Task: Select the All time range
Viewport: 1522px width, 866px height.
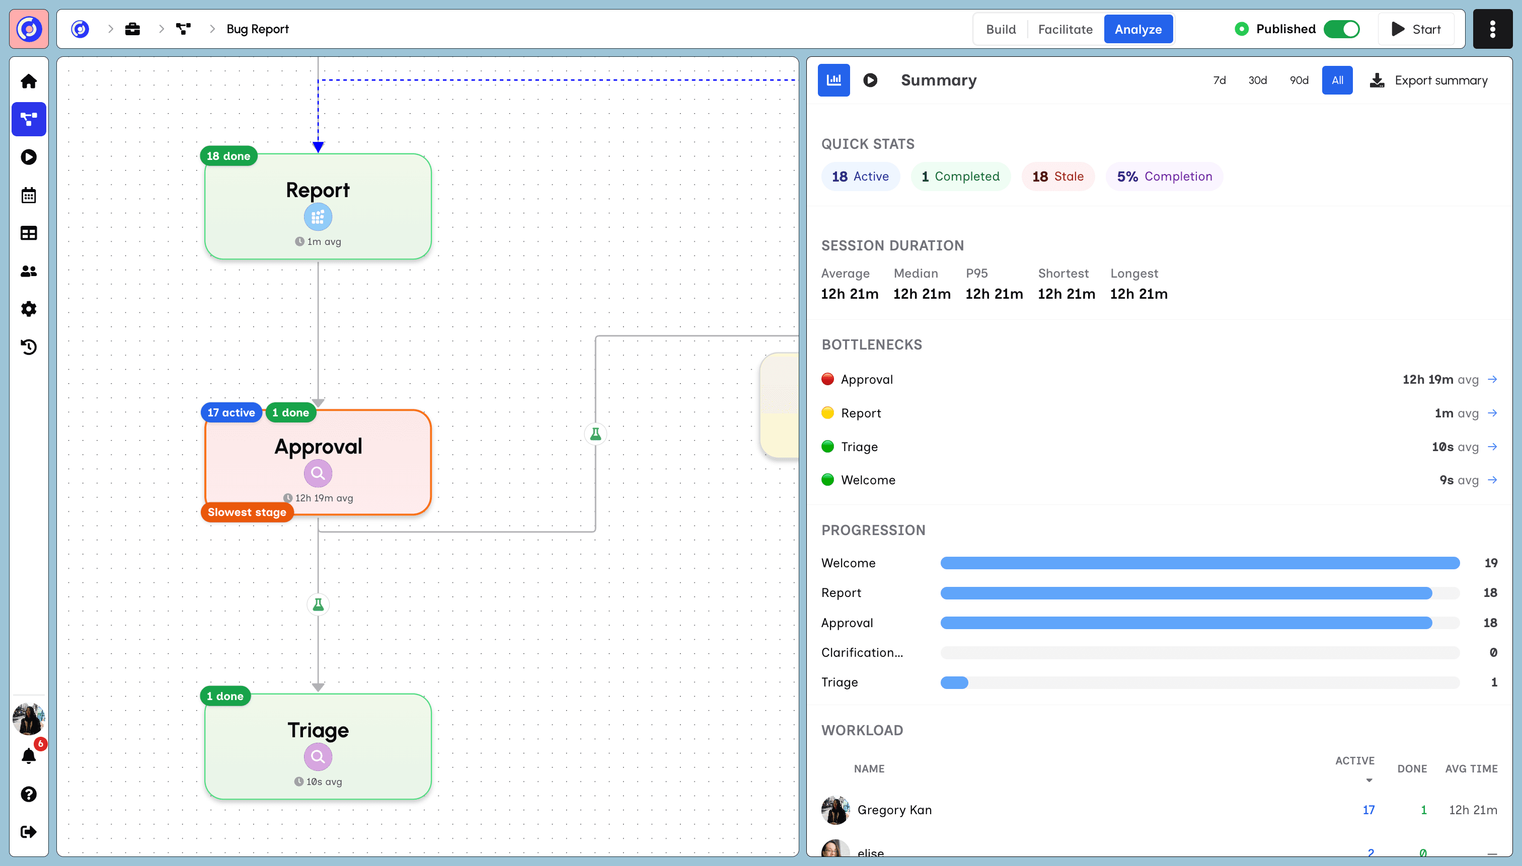Action: [x=1337, y=80]
